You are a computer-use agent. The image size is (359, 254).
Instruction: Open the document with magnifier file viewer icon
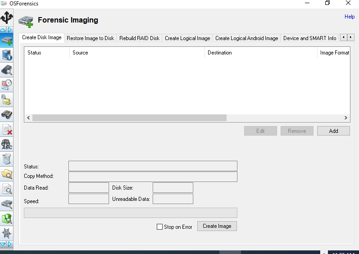coord(6,189)
